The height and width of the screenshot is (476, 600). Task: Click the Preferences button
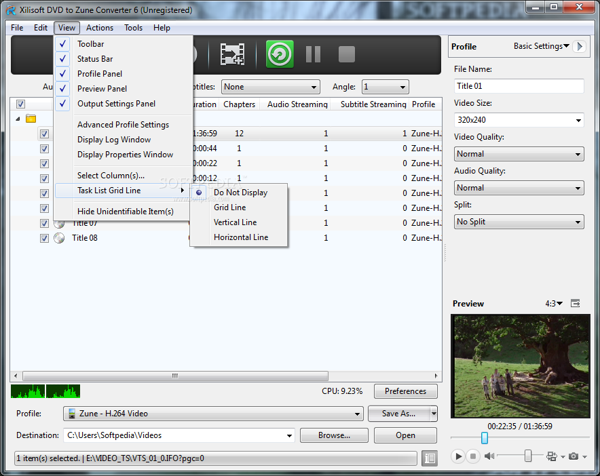coord(406,391)
